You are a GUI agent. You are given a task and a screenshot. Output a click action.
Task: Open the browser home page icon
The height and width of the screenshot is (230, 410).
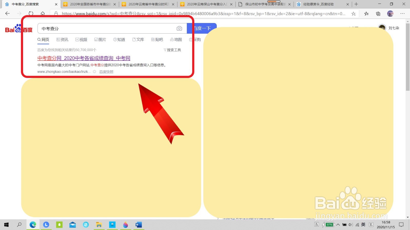coord(43,14)
